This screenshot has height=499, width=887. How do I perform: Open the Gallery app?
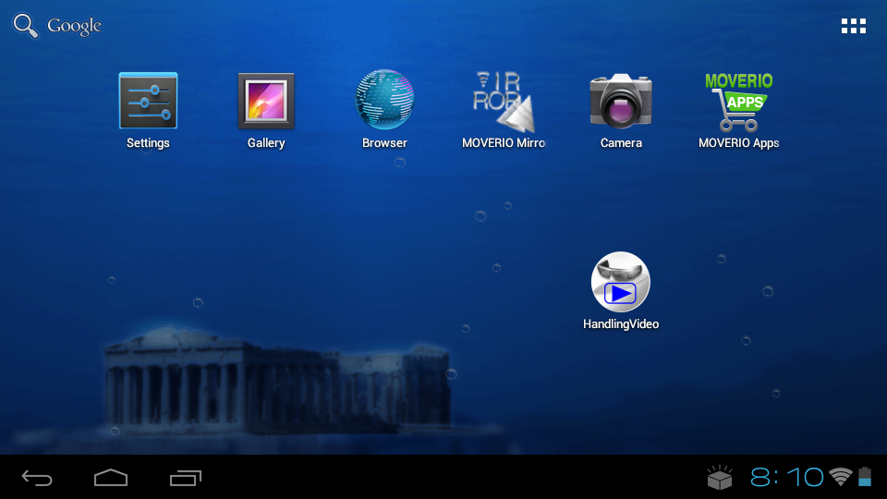[x=266, y=102]
